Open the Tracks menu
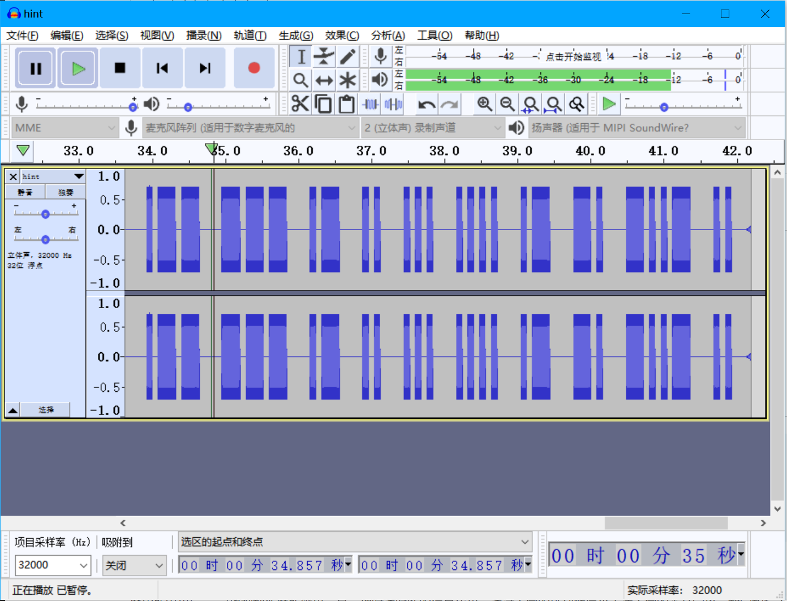The image size is (787, 601). (250, 36)
